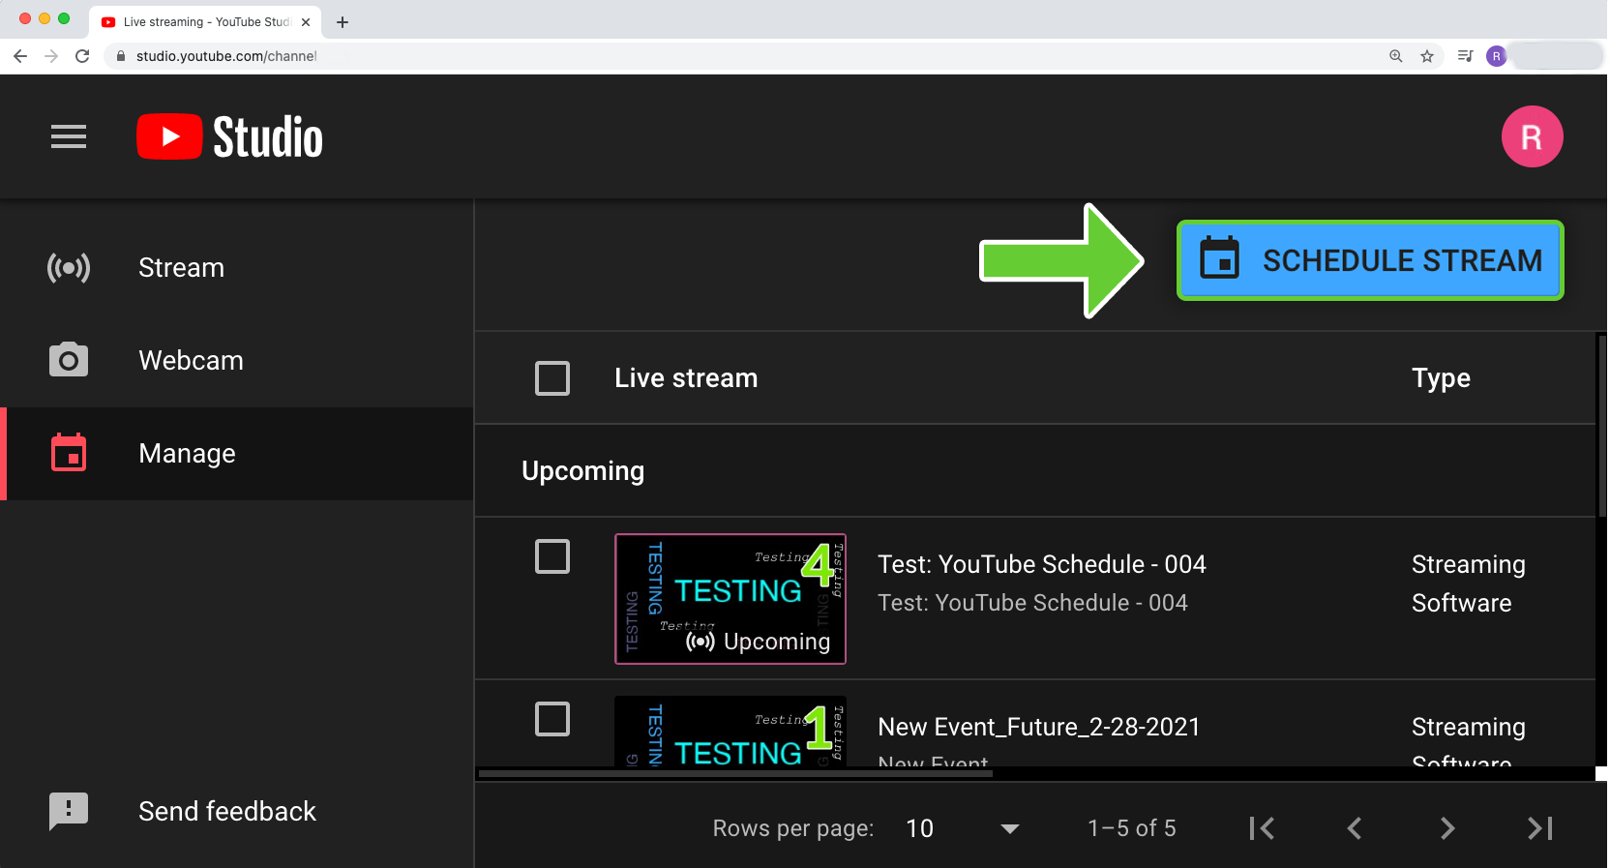Viewport: 1610px width, 868px height.
Task: Open the Manage menu item
Action: click(x=237, y=454)
